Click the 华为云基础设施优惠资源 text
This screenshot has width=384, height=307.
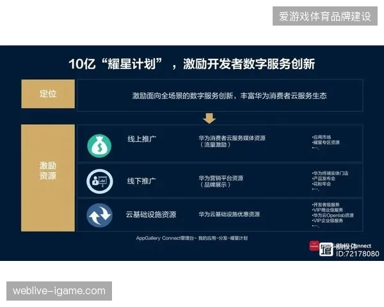pyautogui.click(x=229, y=214)
